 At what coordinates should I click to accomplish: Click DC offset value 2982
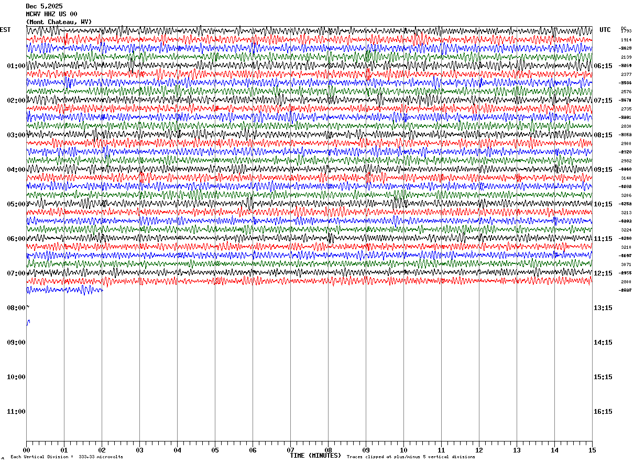click(626, 161)
